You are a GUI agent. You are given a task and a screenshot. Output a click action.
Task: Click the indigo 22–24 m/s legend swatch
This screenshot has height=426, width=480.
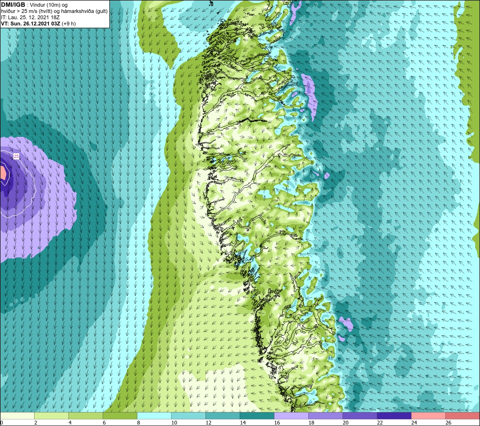click(394, 415)
